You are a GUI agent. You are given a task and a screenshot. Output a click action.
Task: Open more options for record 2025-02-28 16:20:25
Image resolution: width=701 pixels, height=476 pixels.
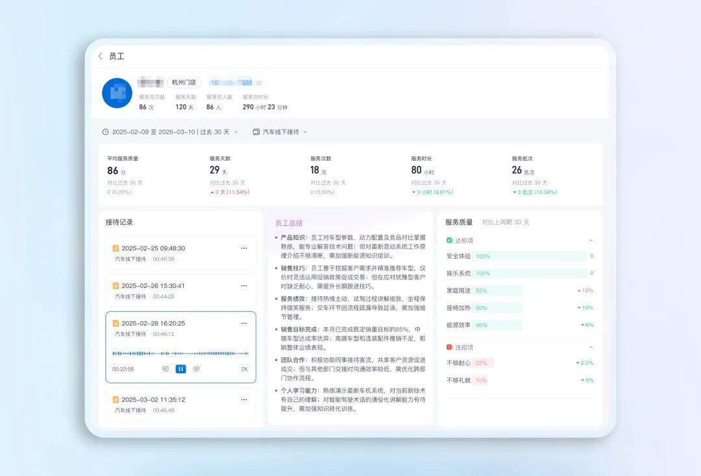pyautogui.click(x=244, y=324)
